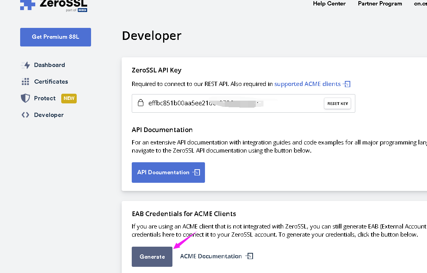Open the Help Center menu item

tap(329, 3)
